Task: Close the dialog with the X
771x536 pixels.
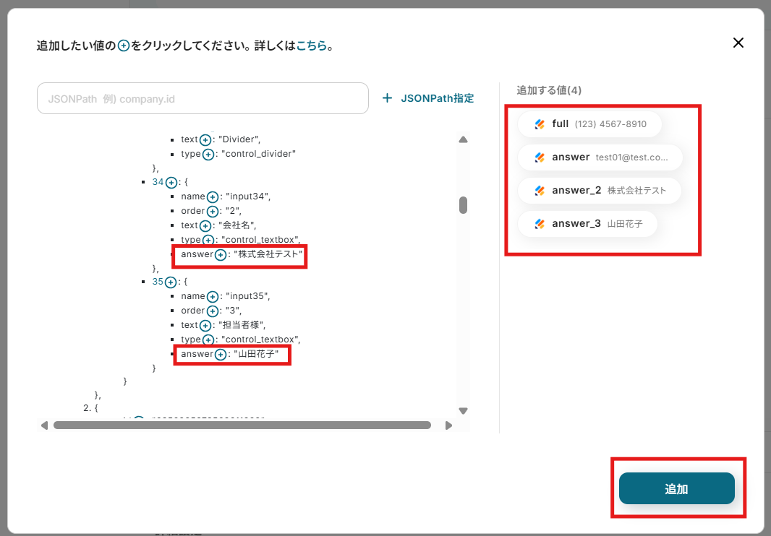Action: pos(738,43)
